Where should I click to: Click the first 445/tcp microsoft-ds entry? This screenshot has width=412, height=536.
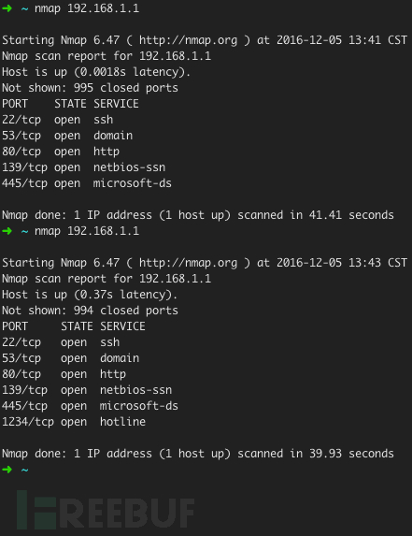click(87, 183)
